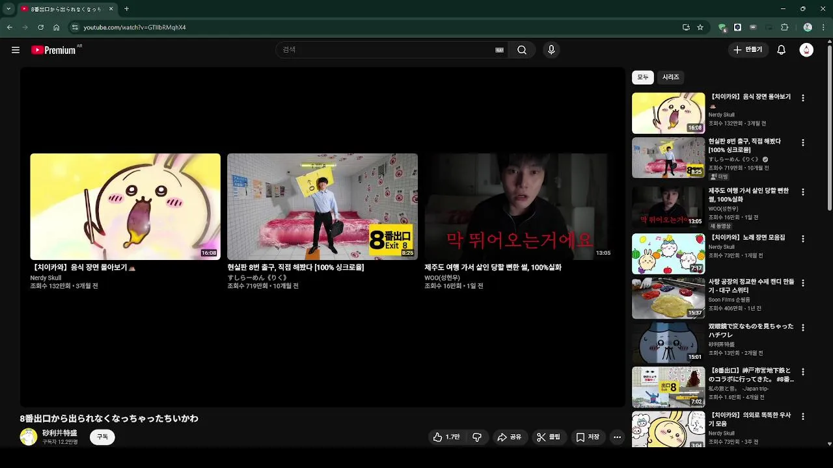Select the 시리즈 filter chip

click(x=671, y=77)
